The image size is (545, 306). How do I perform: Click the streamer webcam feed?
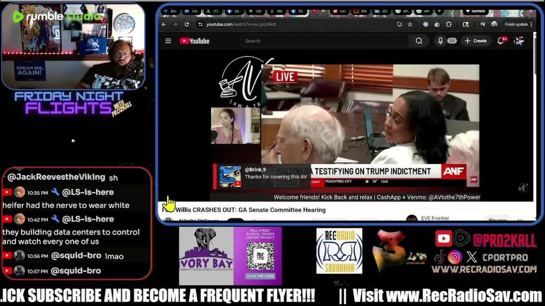(73, 47)
